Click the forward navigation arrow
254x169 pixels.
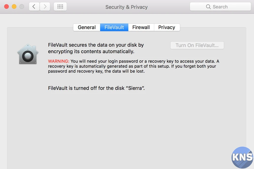tap(45, 7)
